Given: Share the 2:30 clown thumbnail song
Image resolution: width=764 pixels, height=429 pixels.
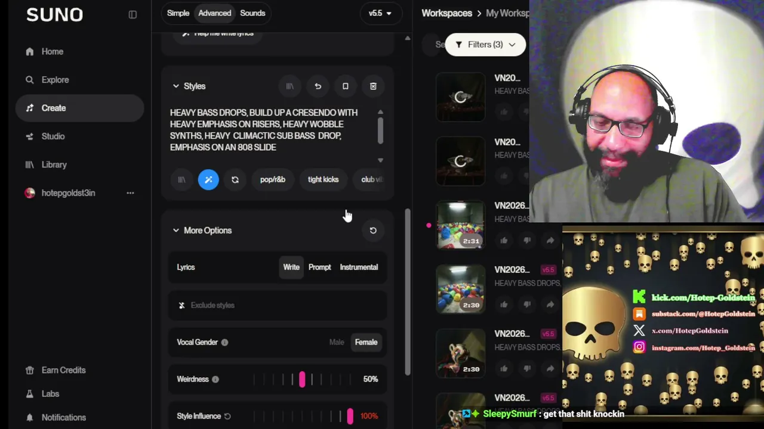Looking at the screenshot, I should [550, 369].
